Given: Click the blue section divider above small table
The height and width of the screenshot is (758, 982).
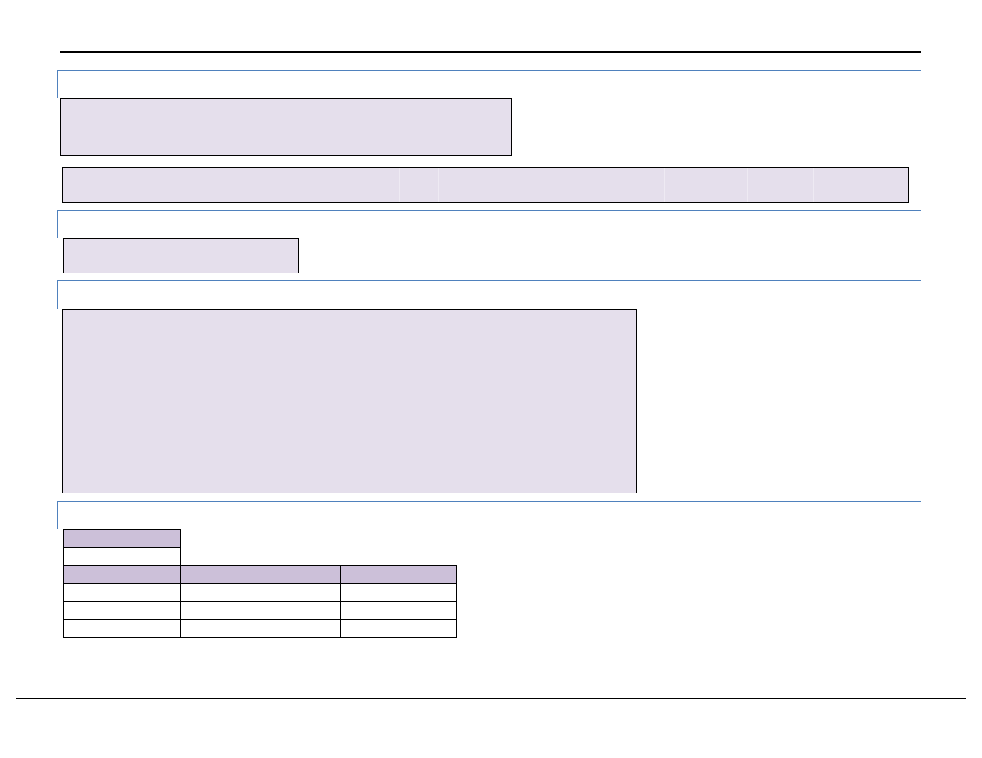Looking at the screenshot, I should click(489, 501).
